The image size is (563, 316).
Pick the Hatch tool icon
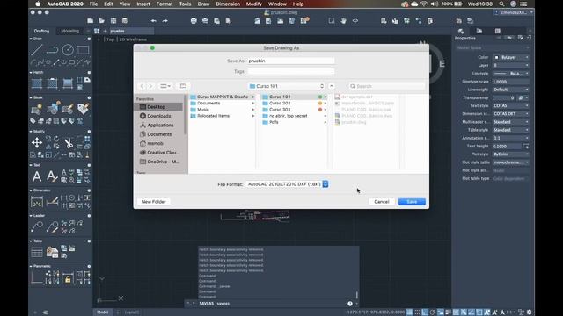point(37,83)
